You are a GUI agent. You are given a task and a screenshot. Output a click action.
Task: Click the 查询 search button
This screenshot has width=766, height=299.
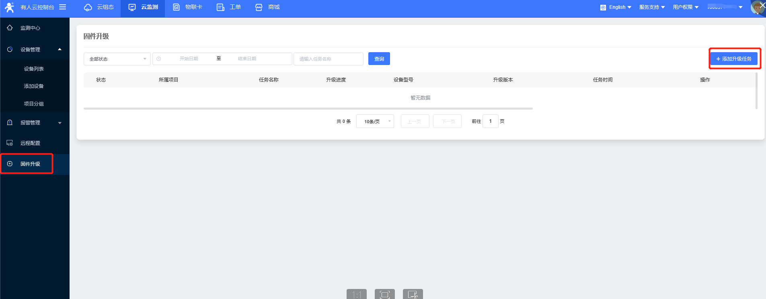pyautogui.click(x=379, y=59)
